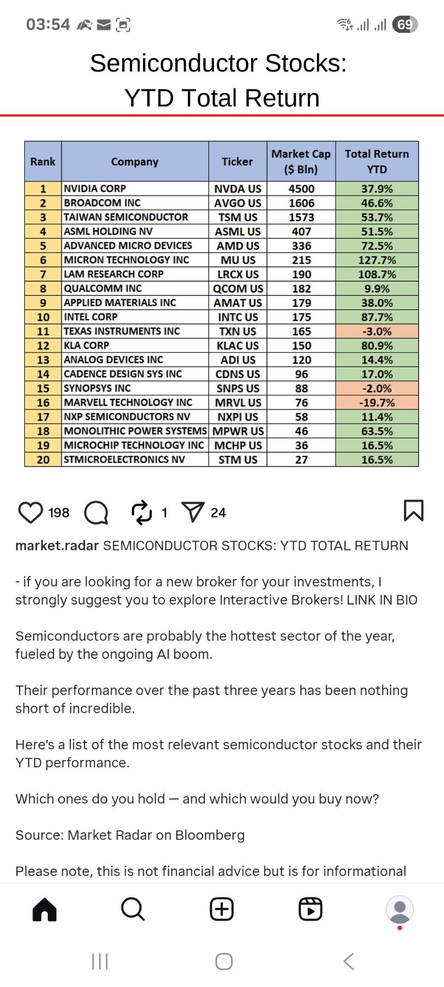Tap the 24 shares count
Image resolution: width=444 pixels, height=987 pixels.
pyautogui.click(x=218, y=513)
